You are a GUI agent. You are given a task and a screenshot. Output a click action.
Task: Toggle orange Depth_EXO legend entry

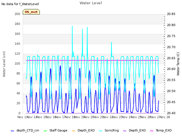(83, 130)
